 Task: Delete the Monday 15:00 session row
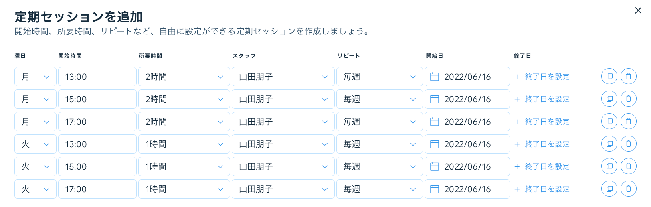pos(629,99)
